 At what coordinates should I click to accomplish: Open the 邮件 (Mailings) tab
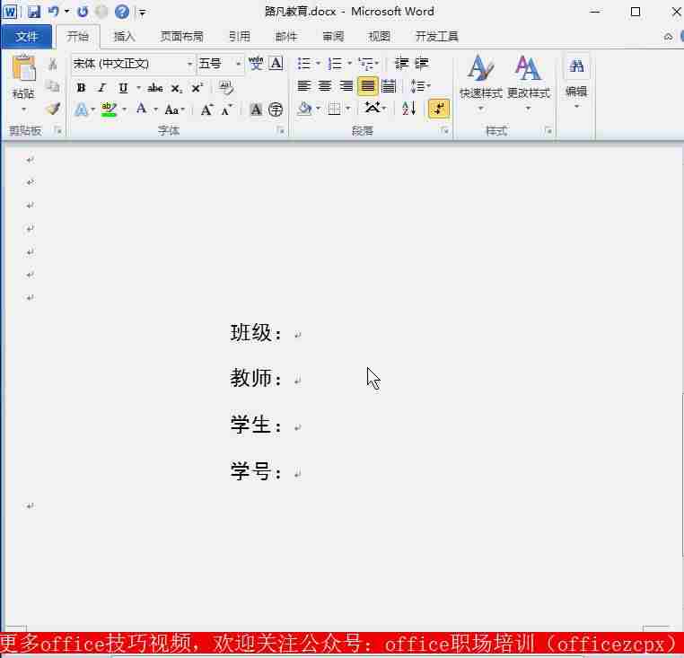[286, 36]
